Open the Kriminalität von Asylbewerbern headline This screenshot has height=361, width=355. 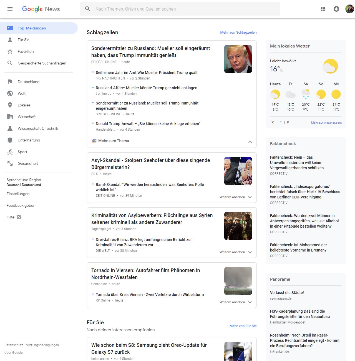tap(152, 219)
